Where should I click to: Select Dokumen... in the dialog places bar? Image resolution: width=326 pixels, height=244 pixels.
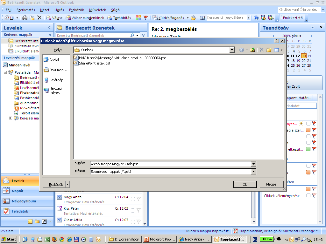(55, 70)
